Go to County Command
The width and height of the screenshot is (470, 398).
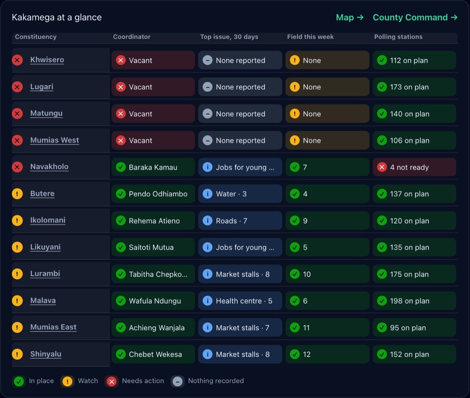click(415, 17)
